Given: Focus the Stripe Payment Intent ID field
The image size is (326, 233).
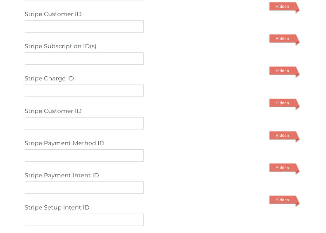Looking at the screenshot, I should coord(84,188).
